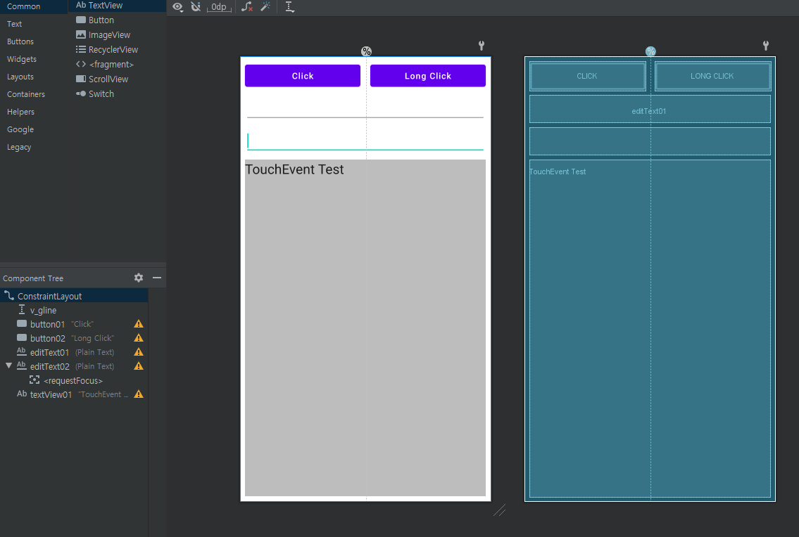Viewport: 799px width, 537px height.
Task: Select button01 in Component Tree
Action: [74, 324]
